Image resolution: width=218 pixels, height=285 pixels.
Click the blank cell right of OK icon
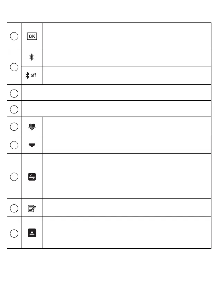[127, 35]
